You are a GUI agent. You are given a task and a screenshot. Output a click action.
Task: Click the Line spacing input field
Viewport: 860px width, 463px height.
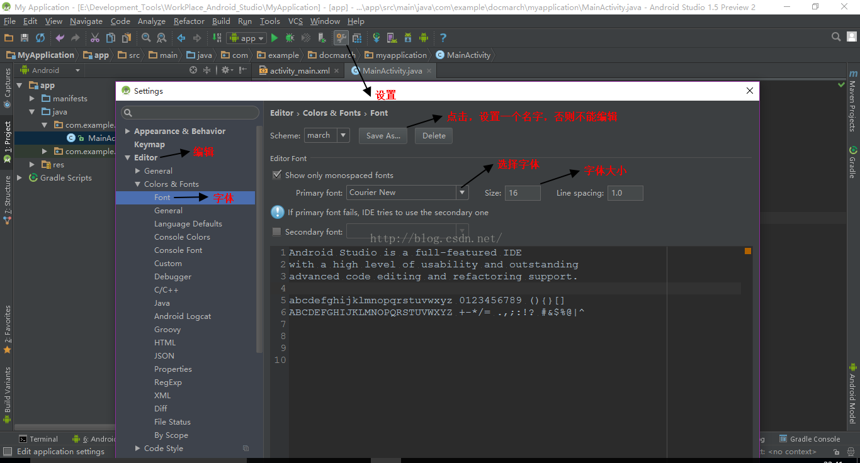click(x=625, y=193)
